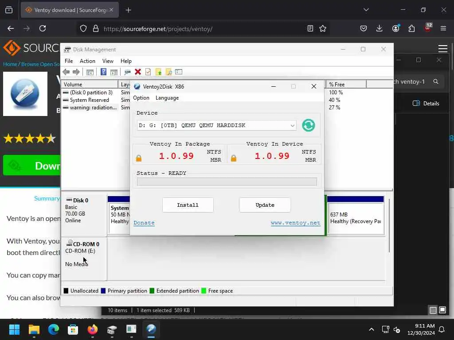Click the Back arrow in Disk Management toolbar

coord(66,72)
